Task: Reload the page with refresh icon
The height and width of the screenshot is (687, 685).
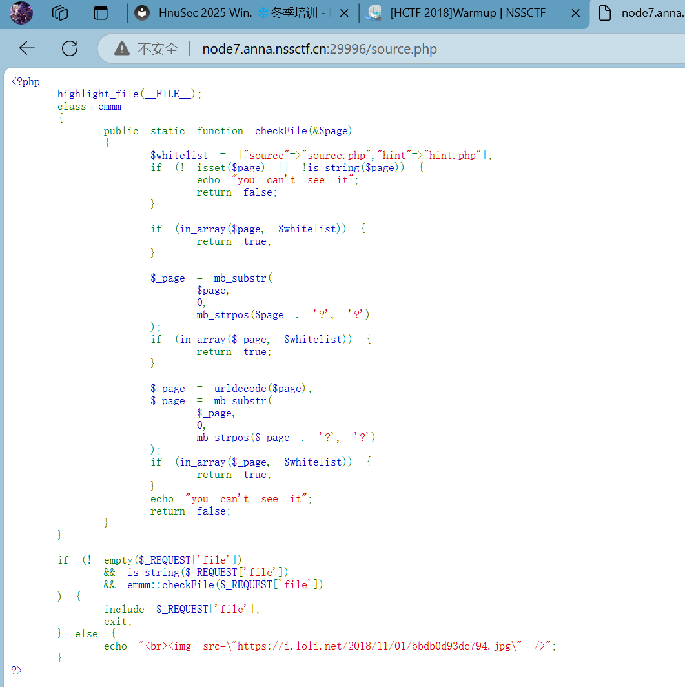Action: pyautogui.click(x=69, y=48)
